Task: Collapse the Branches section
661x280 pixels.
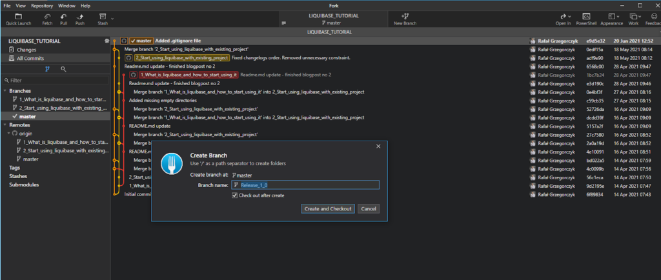Action: click(5, 91)
